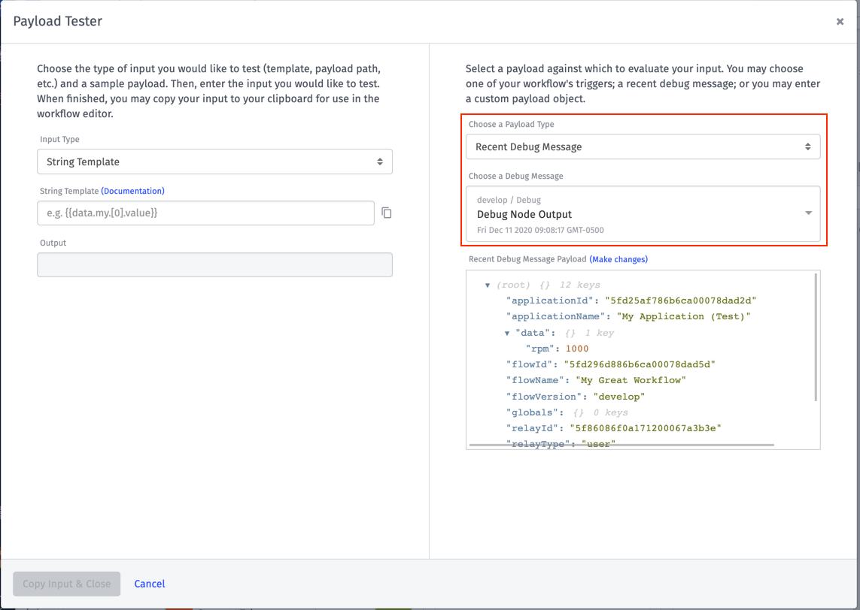
Task: Click the Copy Input & Close button
Action: [x=67, y=584]
